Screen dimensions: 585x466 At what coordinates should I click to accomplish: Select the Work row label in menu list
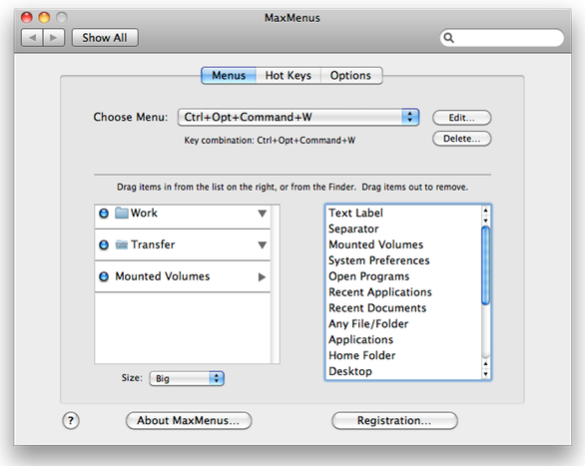click(144, 213)
